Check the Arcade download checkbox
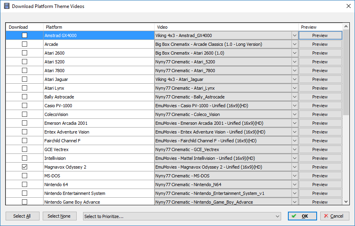 [x=24, y=44]
